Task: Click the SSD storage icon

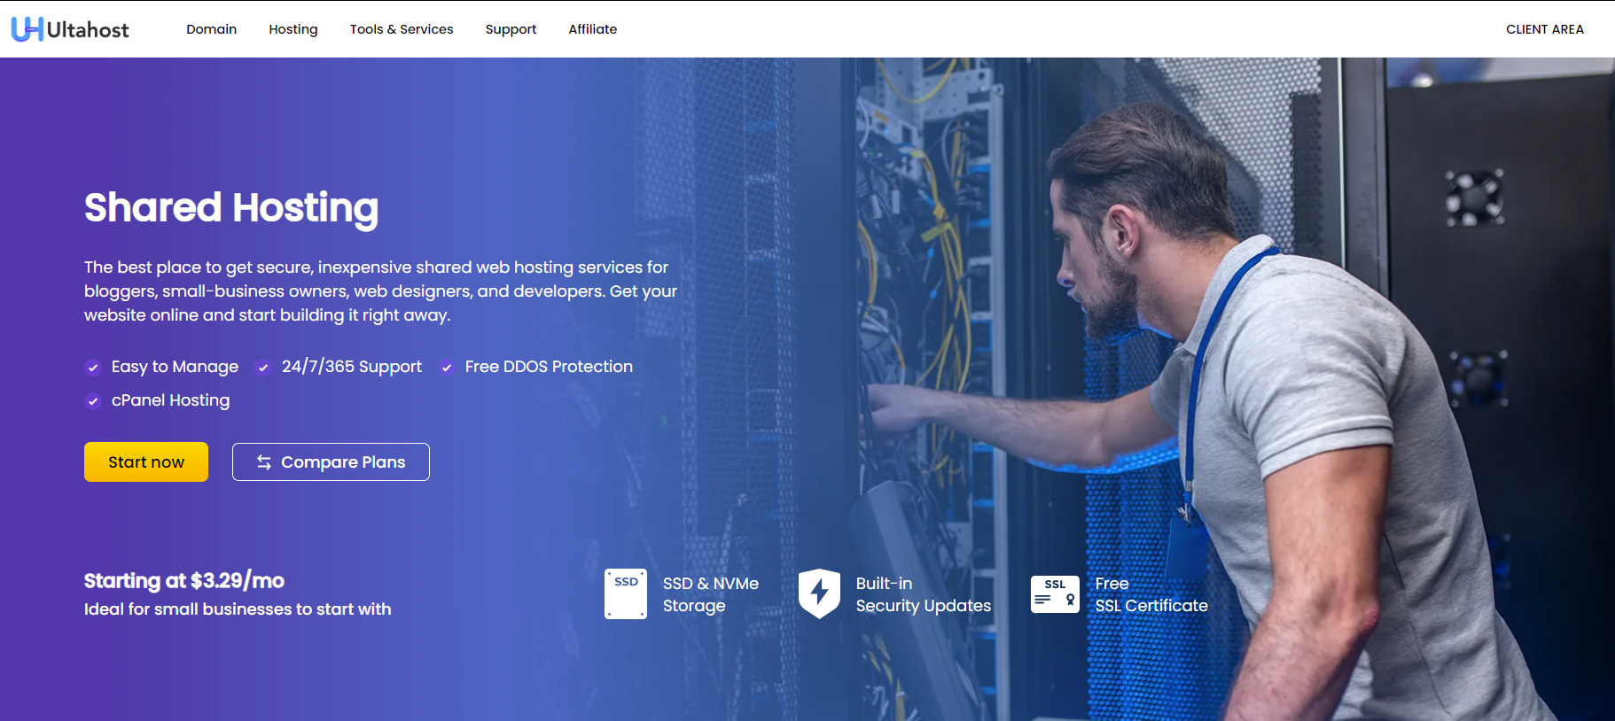Action: 625,593
